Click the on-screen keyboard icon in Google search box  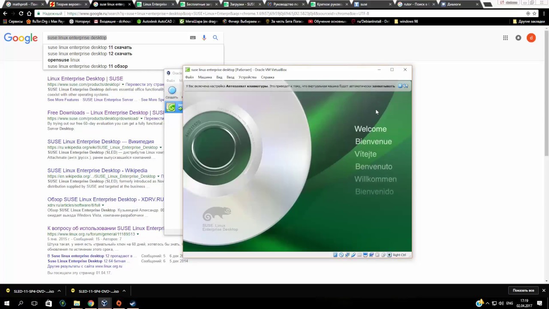(x=193, y=38)
